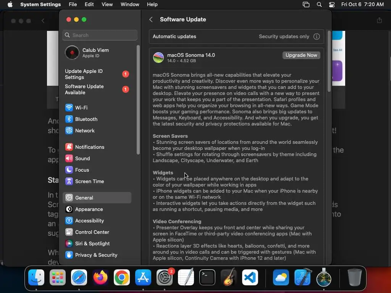Open Accessibility settings
Viewport: 391px width, 293px height.
(x=97, y=221)
